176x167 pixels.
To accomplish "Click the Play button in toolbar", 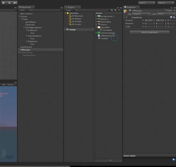I will click(x=4, y=3).
